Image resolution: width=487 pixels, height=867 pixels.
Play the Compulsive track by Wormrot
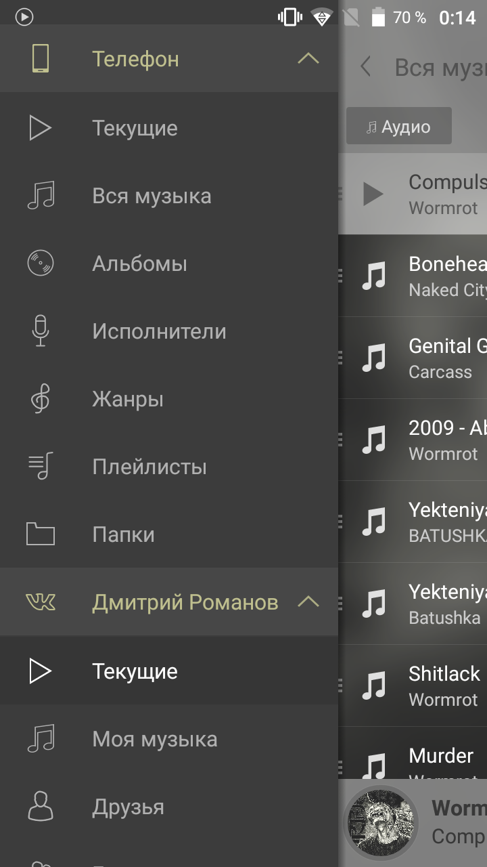(x=413, y=194)
